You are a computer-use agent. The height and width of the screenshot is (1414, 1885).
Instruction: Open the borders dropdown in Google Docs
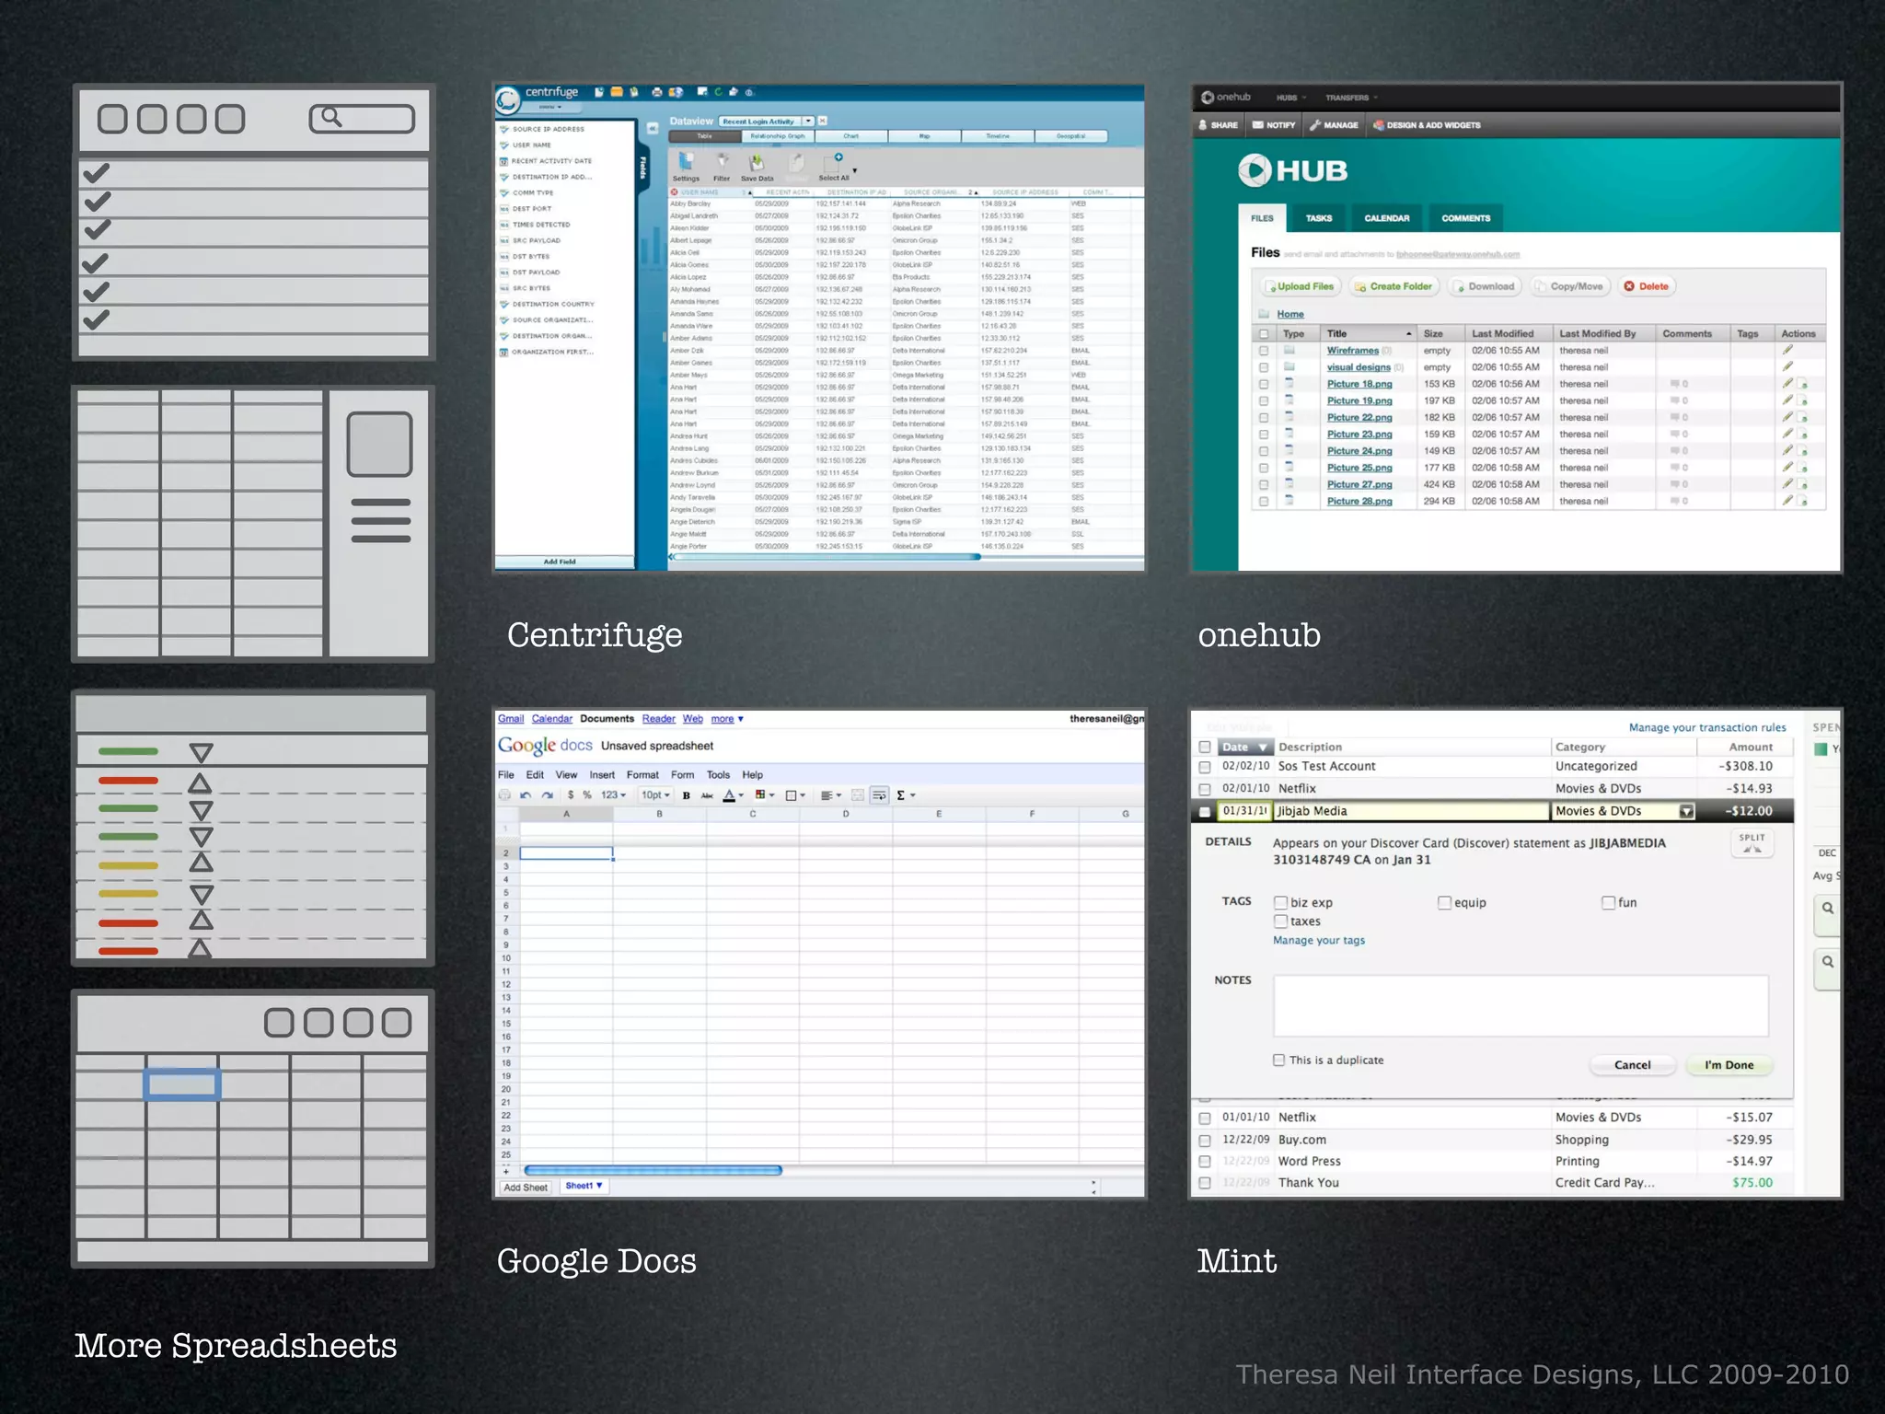(795, 795)
